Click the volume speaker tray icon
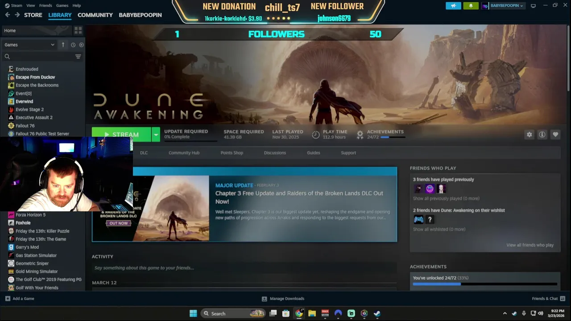 click(x=541, y=313)
